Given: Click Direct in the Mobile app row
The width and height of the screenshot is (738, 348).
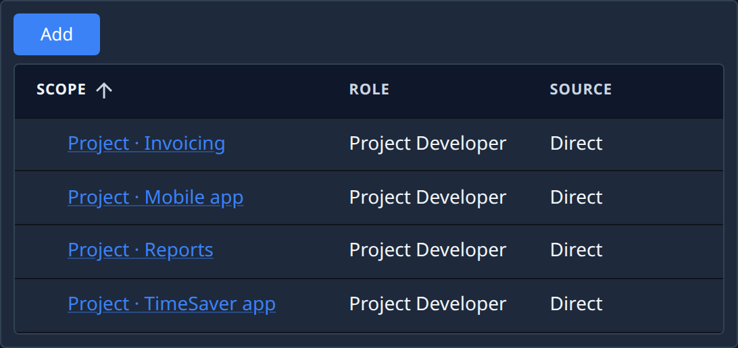Looking at the screenshot, I should tap(576, 197).
